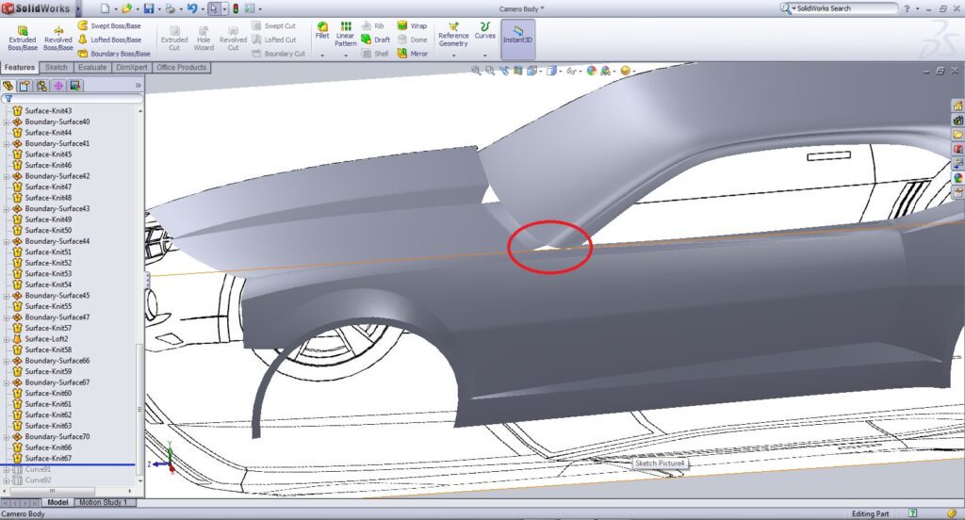965x520 pixels.
Task: Open the PropertyManager panel tab
Action: click(x=25, y=86)
